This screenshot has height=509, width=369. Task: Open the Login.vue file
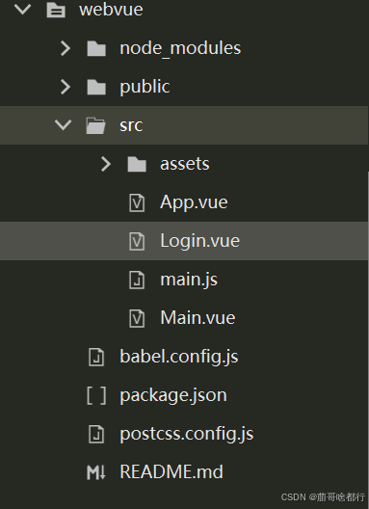pyautogui.click(x=200, y=241)
